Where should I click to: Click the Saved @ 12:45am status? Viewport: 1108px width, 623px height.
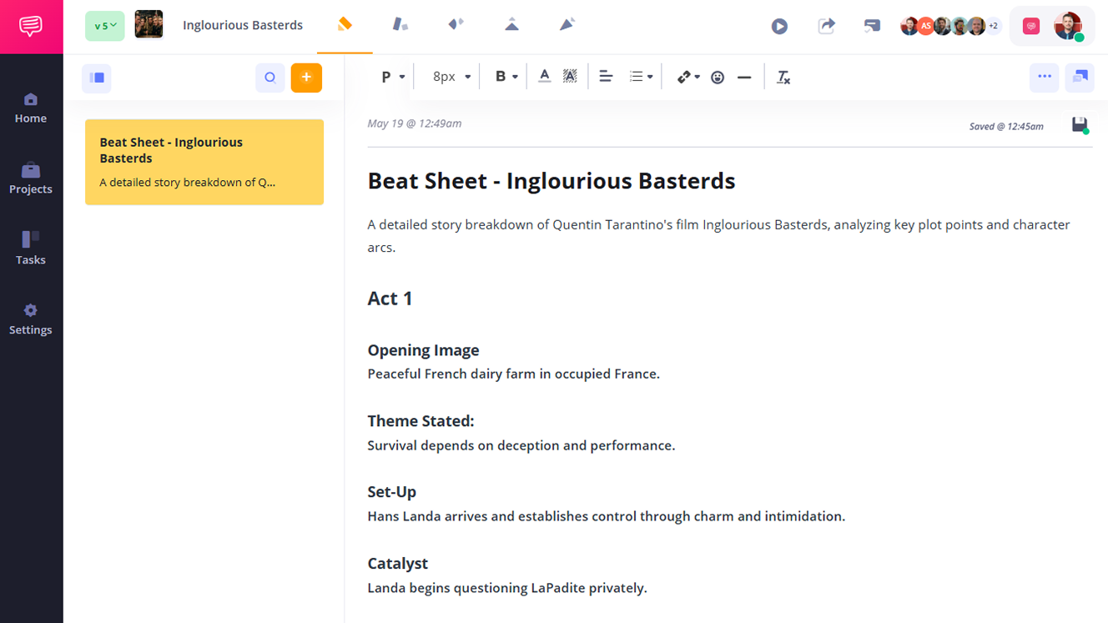click(x=1006, y=127)
